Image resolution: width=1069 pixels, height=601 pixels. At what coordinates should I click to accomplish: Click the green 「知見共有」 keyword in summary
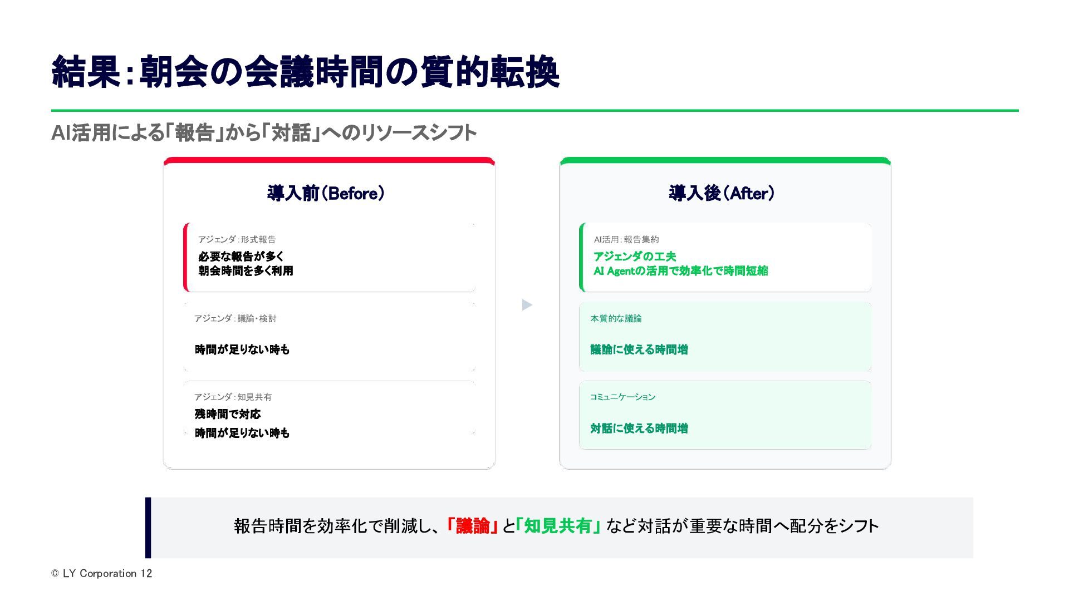(558, 526)
